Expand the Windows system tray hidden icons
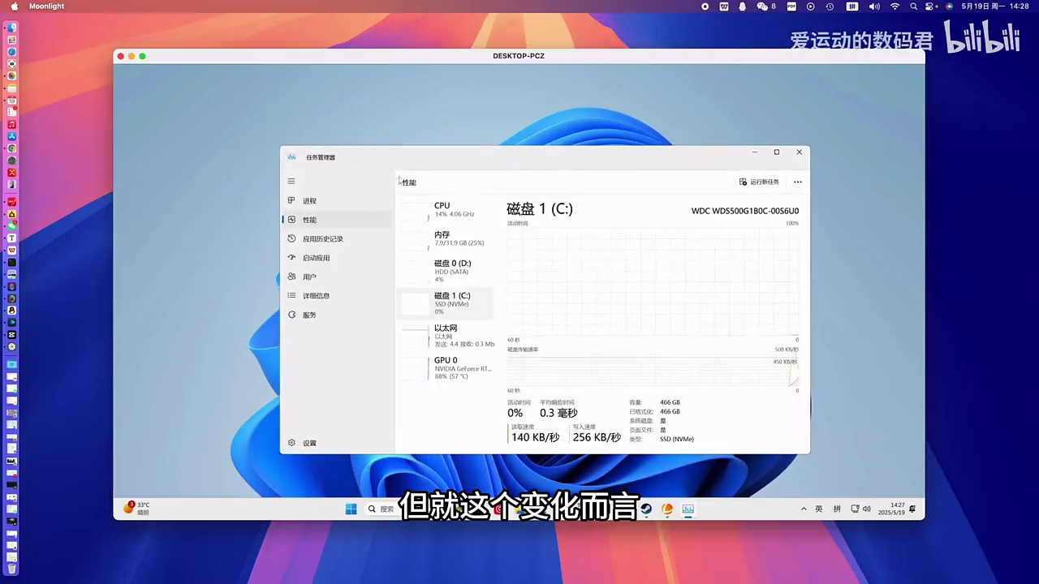The height and width of the screenshot is (584, 1039). point(804,509)
